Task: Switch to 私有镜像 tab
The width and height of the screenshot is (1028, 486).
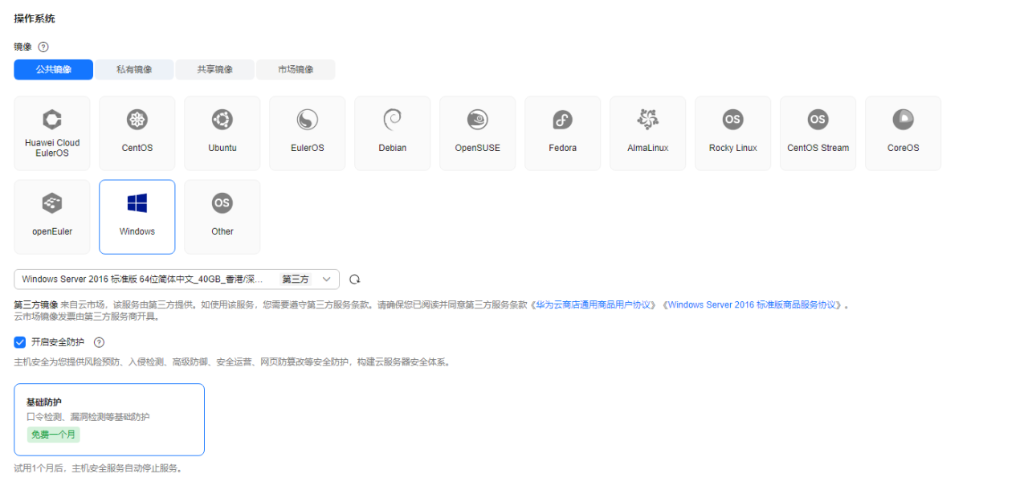Action: coord(134,70)
